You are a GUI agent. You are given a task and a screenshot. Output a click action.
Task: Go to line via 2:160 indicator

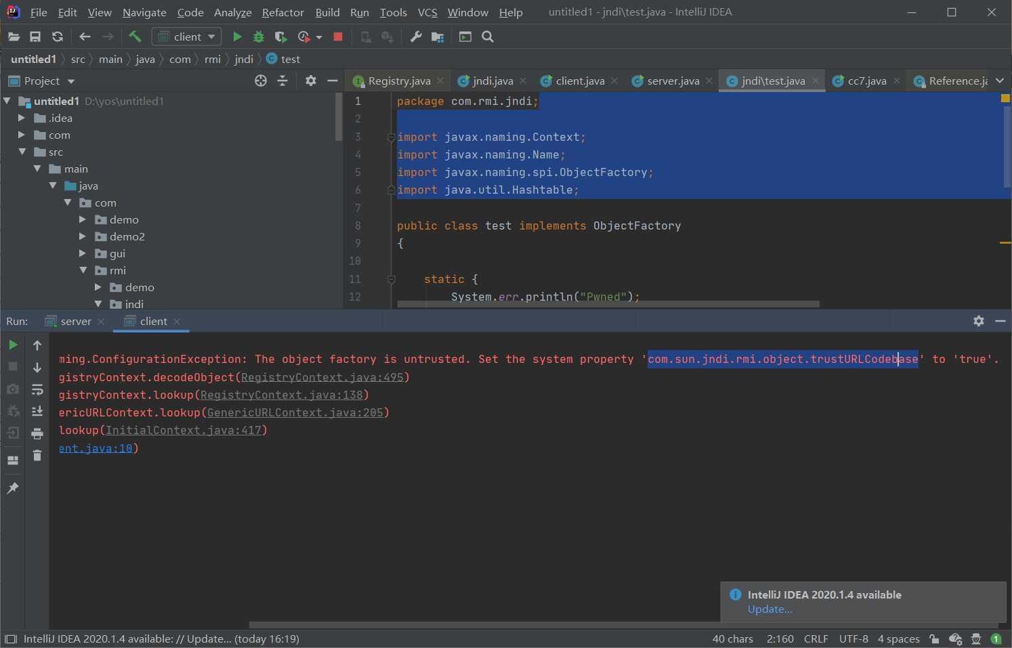pyautogui.click(x=780, y=639)
